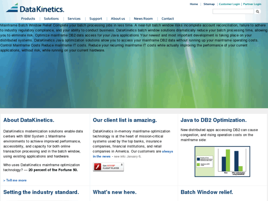Click the 'new info: January 6.' text
Image resolution: width=268 pixels, height=201 pixels.
pos(128,156)
